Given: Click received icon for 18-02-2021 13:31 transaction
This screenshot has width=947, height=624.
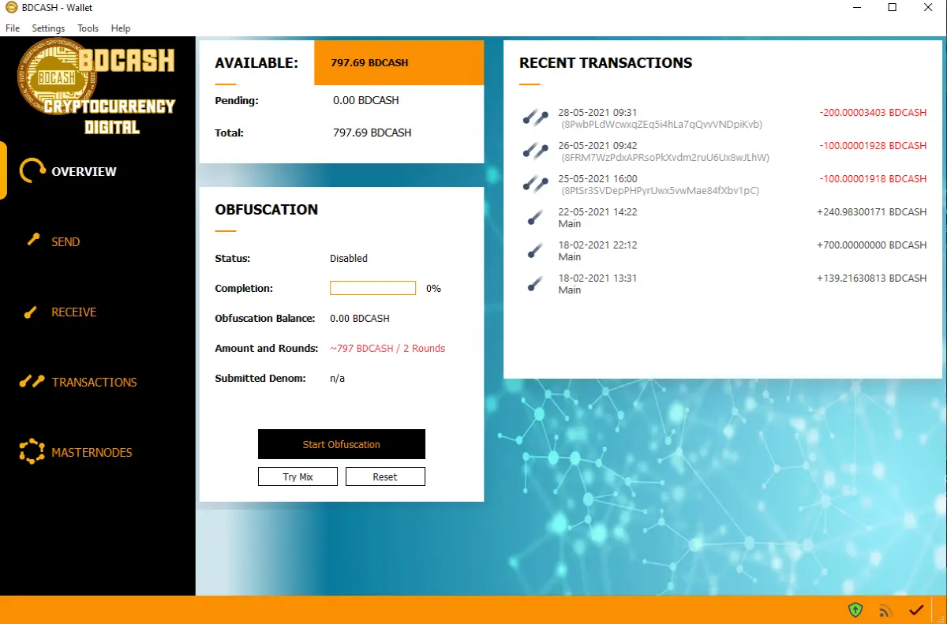Looking at the screenshot, I should 534,284.
